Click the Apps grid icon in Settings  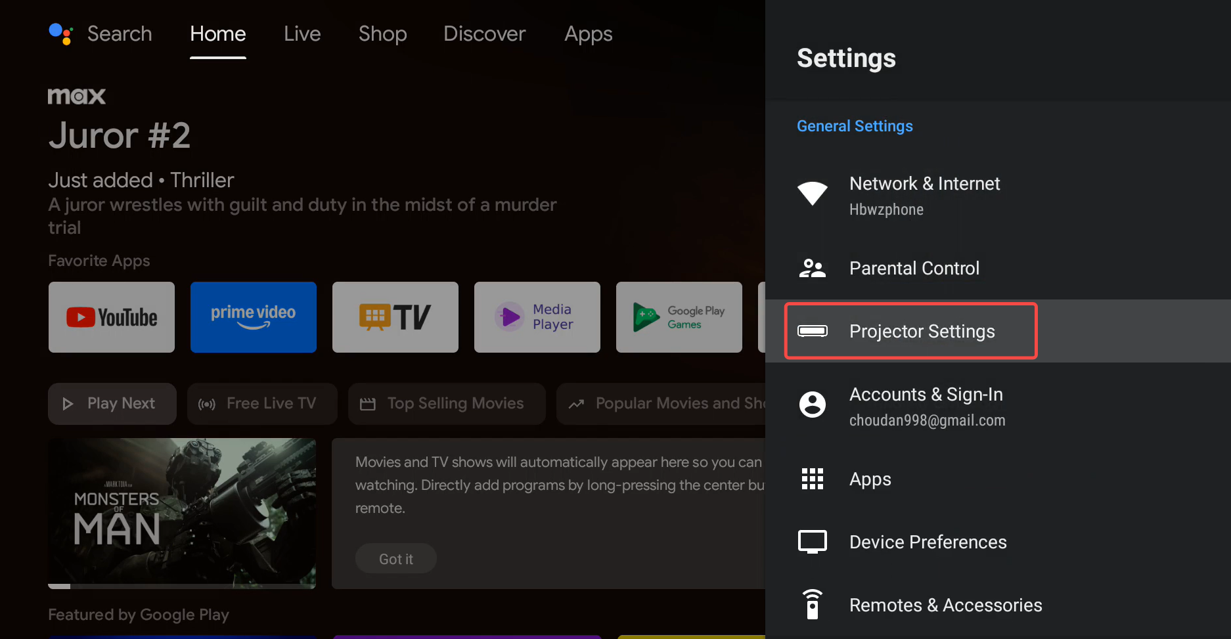click(x=813, y=479)
